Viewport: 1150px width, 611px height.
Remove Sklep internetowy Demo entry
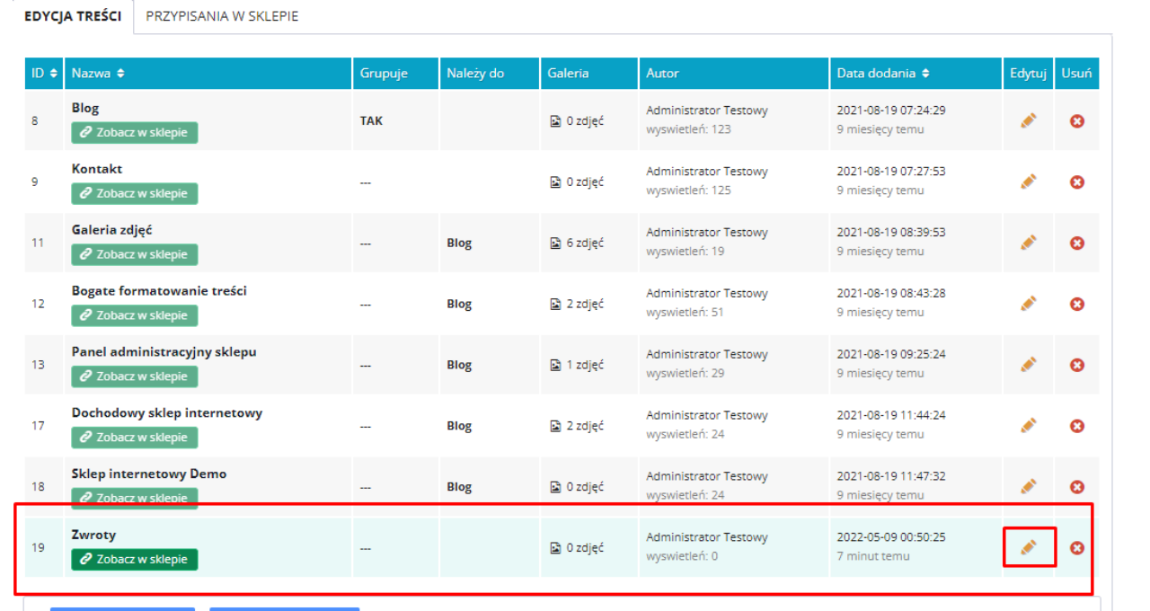coord(1077,486)
